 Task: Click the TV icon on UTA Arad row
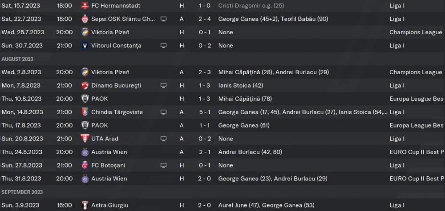point(163,139)
